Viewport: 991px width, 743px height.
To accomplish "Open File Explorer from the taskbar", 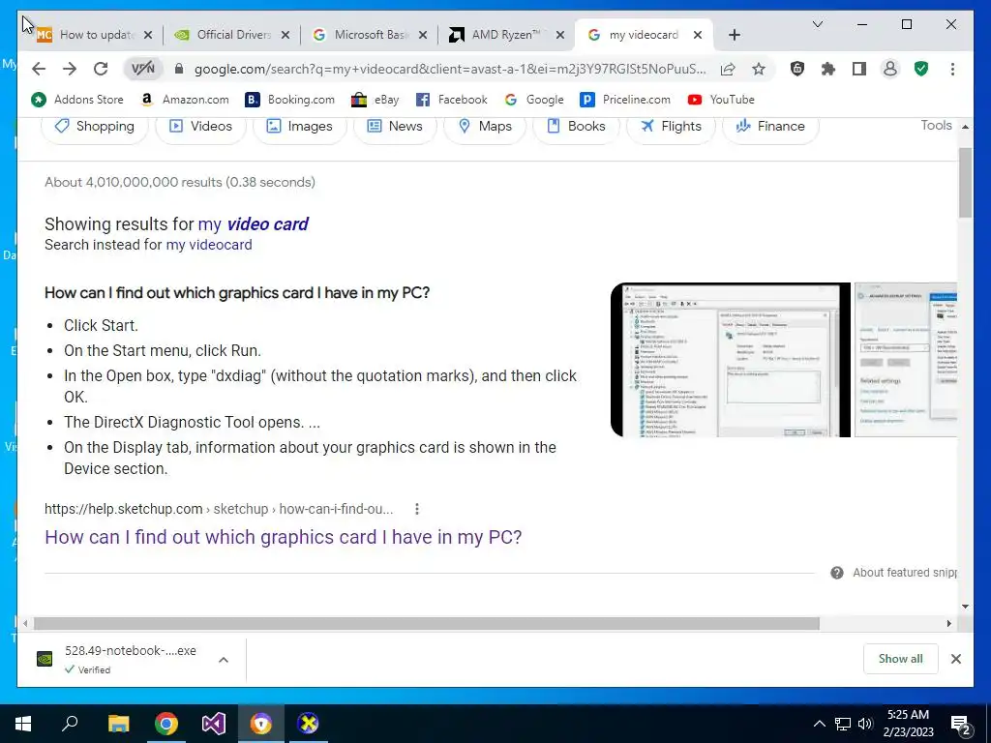I will pos(118,724).
